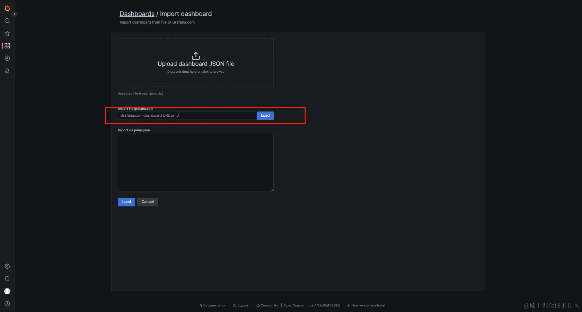The width and height of the screenshot is (582, 312).
Task: Open user profile avatar icon
Action: [x=7, y=291]
